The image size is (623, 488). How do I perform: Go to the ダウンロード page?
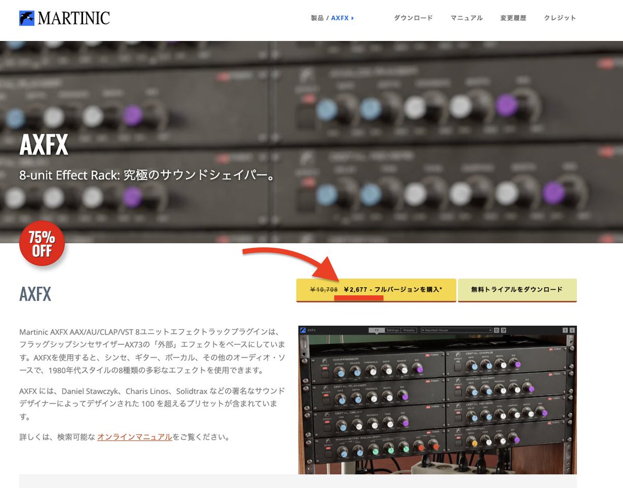pos(413,18)
